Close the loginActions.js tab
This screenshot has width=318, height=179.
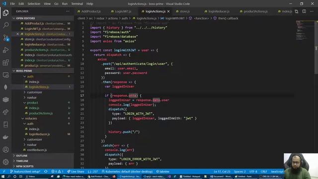(x=168, y=11)
